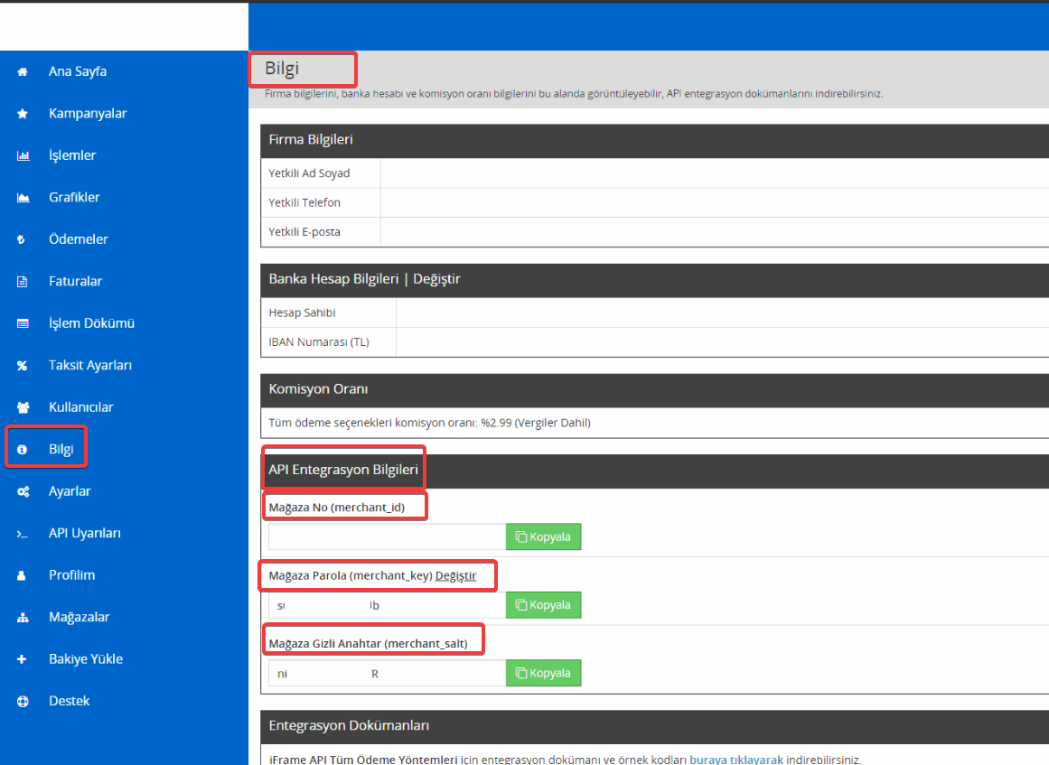Select Grafikler in the sidebar
Screen dimensions: 1049x765
pos(74,197)
